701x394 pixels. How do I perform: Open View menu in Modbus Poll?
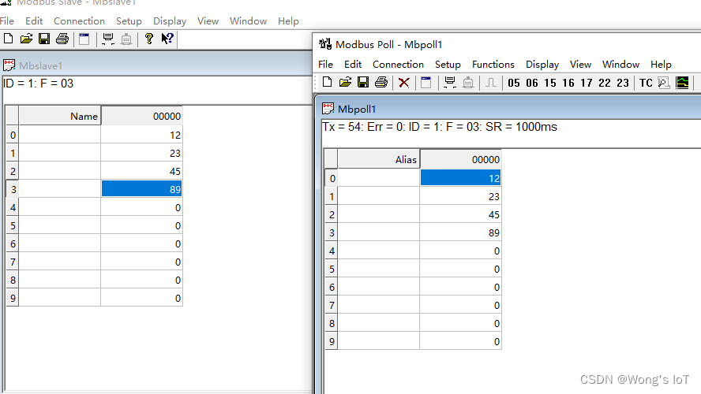pyautogui.click(x=580, y=65)
